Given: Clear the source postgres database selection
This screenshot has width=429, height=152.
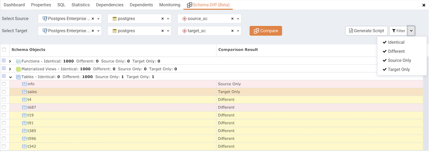Looking at the screenshot, I should pos(163,19).
